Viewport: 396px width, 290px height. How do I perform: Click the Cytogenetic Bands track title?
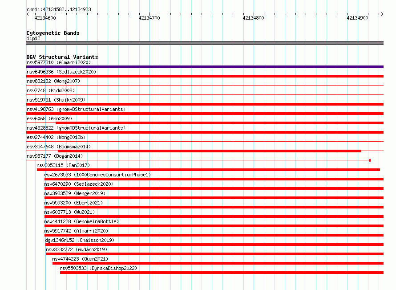pos(53,33)
